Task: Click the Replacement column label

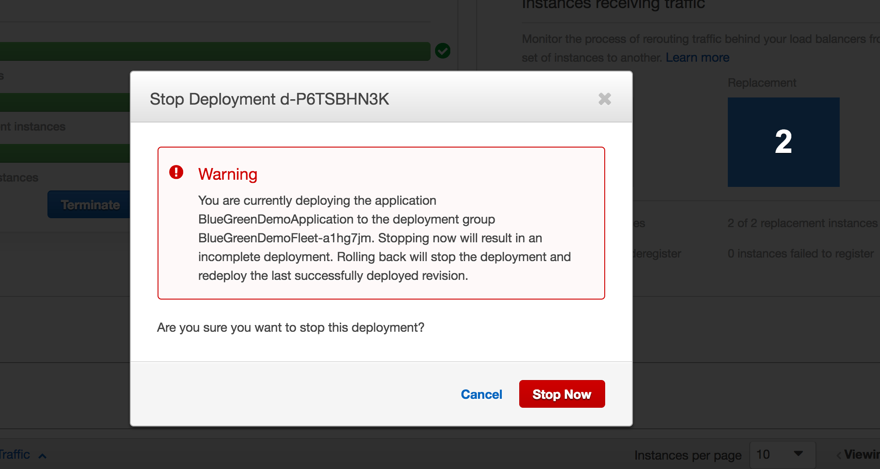Action: coord(762,83)
